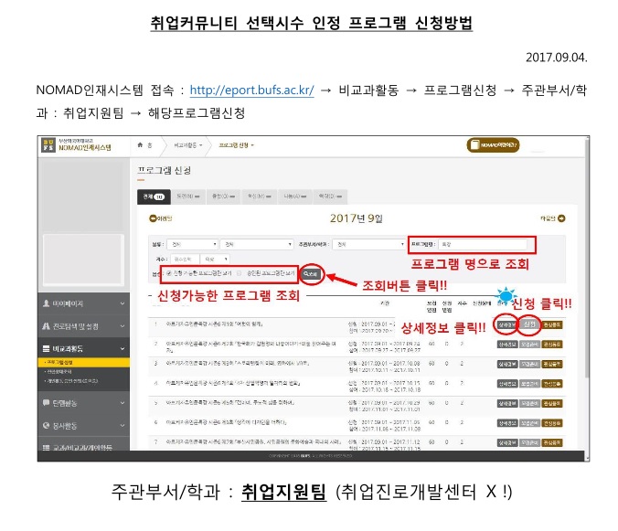618x531 pixels.
Task: Click the 조회 search button
Action: (312, 273)
